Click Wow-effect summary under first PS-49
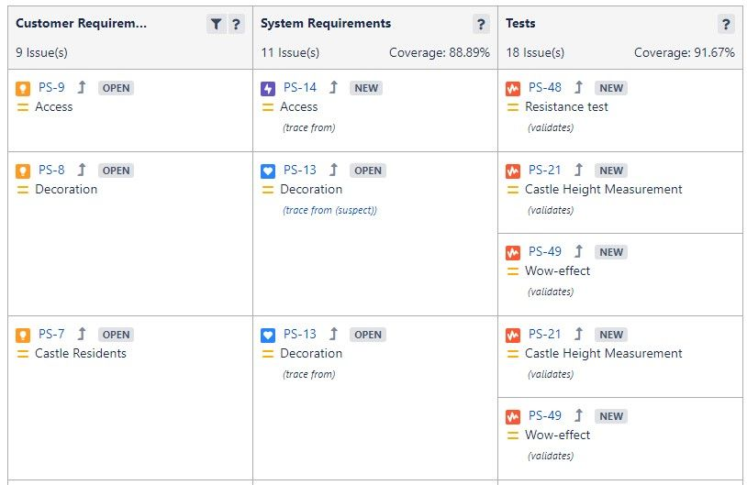 [x=557, y=270]
